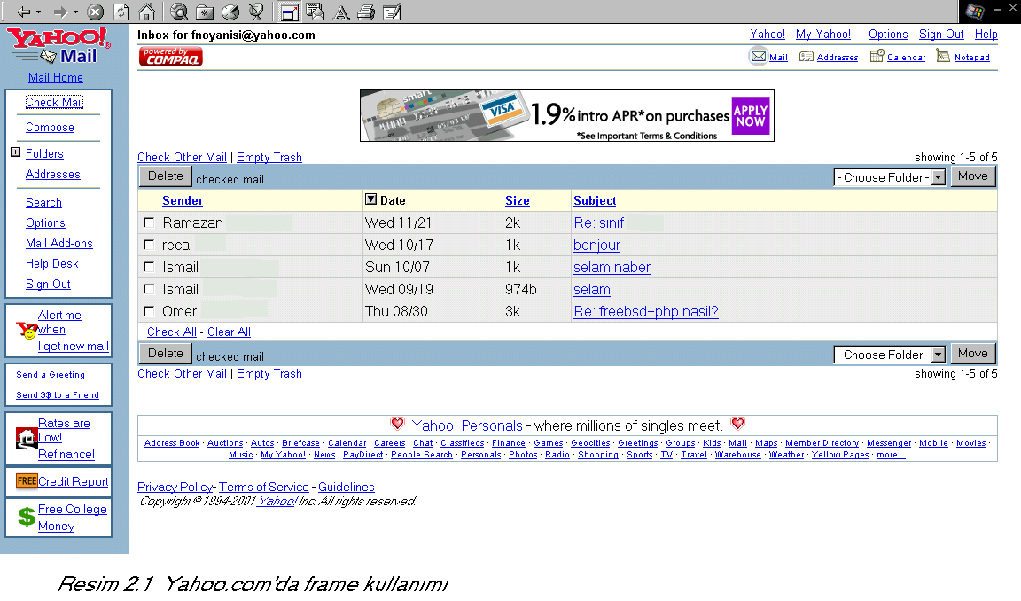The height and width of the screenshot is (601, 1021).
Task: Tick the checkbox for recai's message
Action: point(149,245)
